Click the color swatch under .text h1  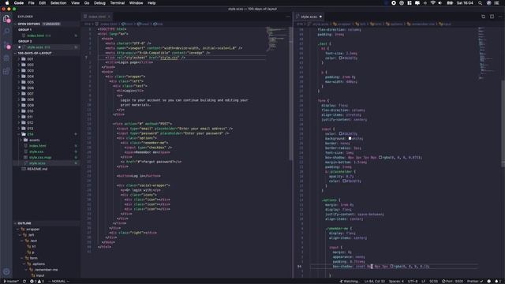point(340,58)
